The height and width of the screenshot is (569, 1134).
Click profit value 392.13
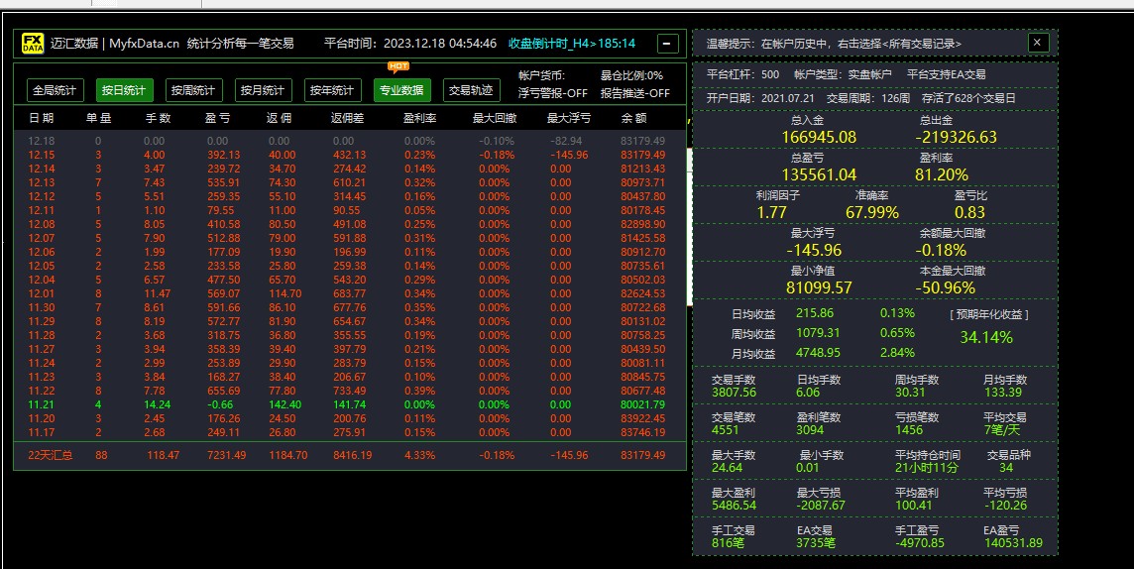tap(223, 155)
